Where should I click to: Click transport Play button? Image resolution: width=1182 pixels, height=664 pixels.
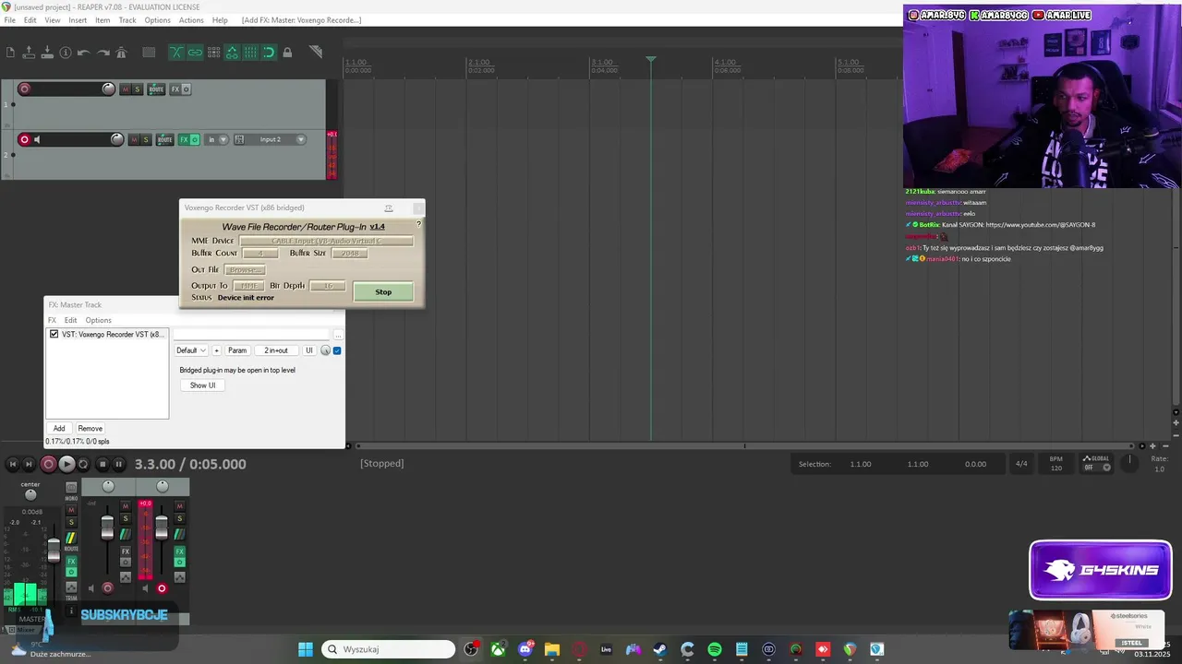tap(66, 464)
